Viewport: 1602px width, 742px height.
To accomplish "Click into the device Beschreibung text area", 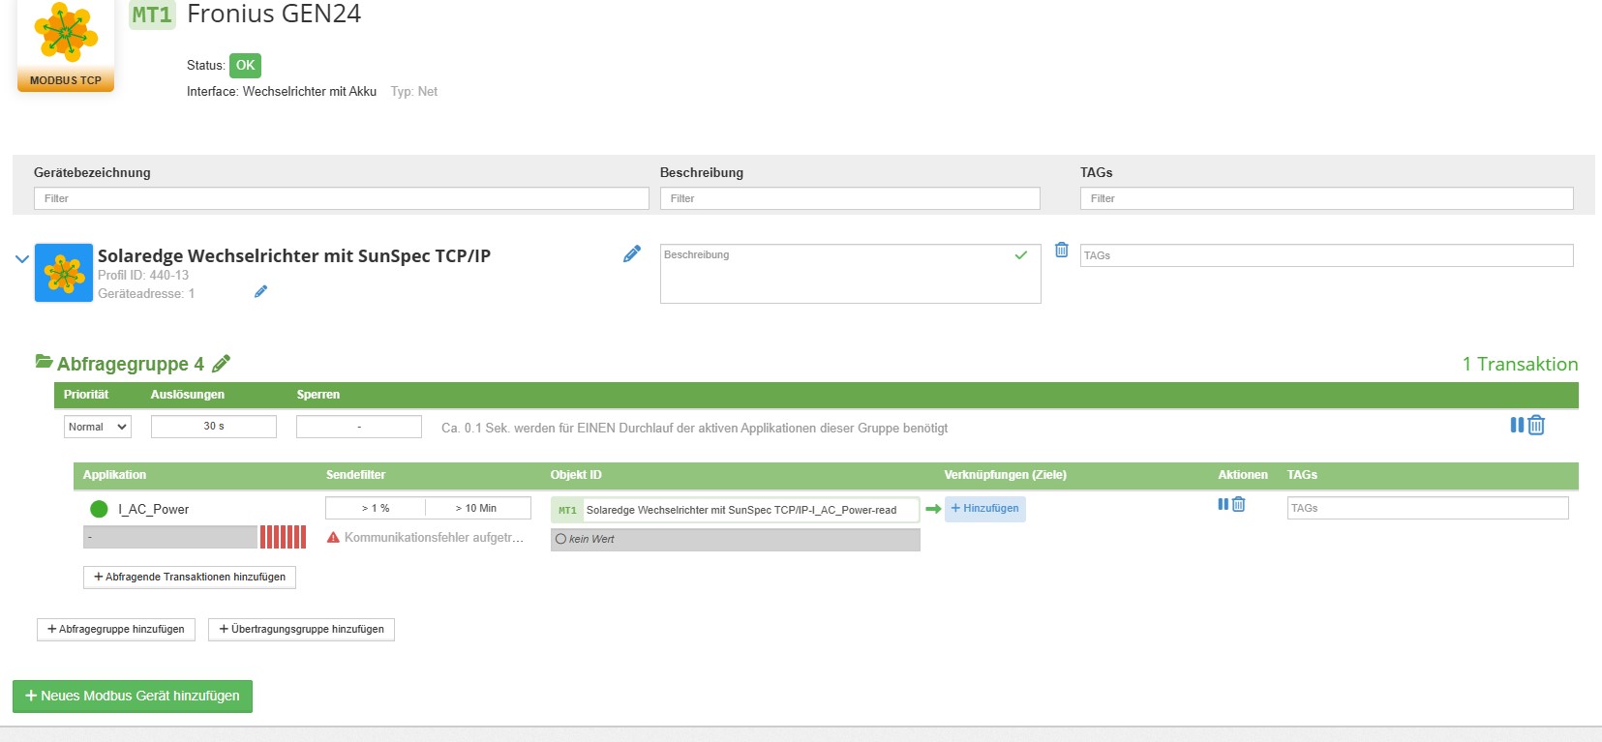I will click(x=850, y=274).
